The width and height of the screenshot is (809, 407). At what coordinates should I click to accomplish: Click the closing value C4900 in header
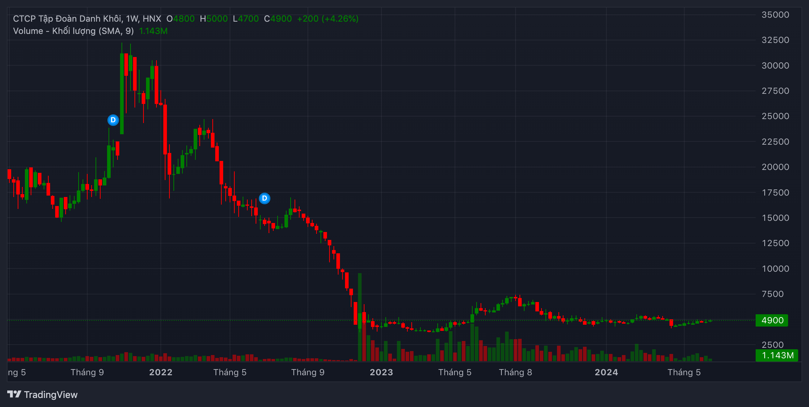coord(278,18)
